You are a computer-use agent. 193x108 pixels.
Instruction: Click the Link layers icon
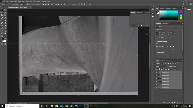click(x=164, y=103)
